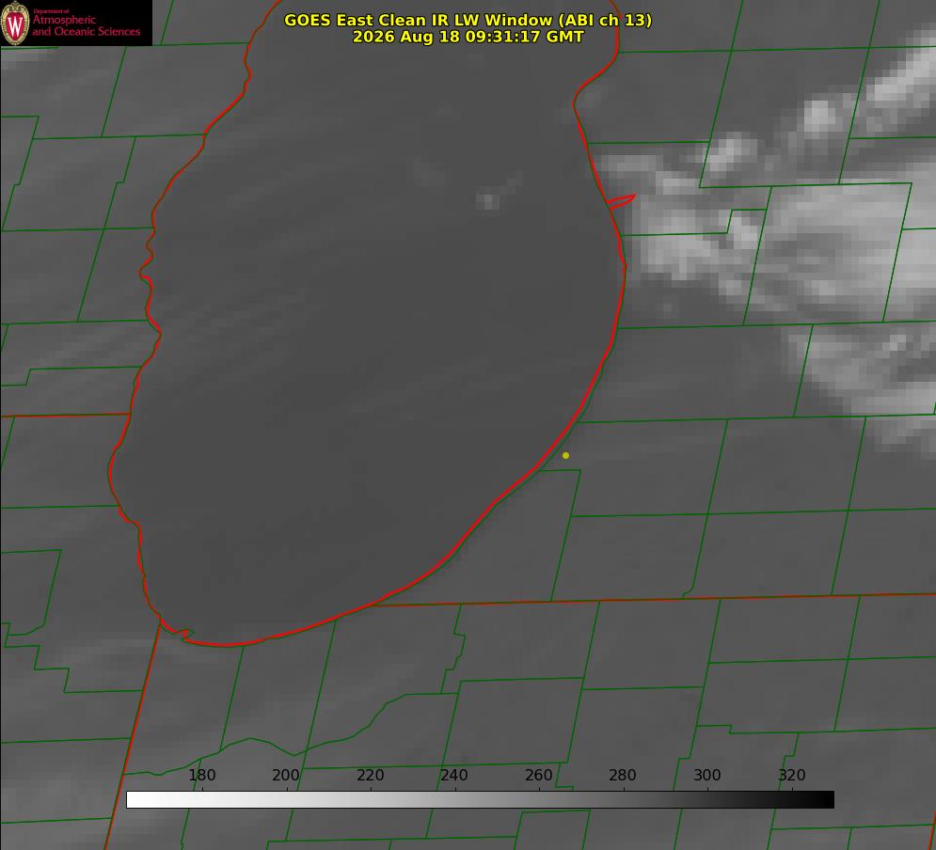Click the 240 tick label on the colorbar
The width and height of the screenshot is (936, 850).
click(454, 775)
